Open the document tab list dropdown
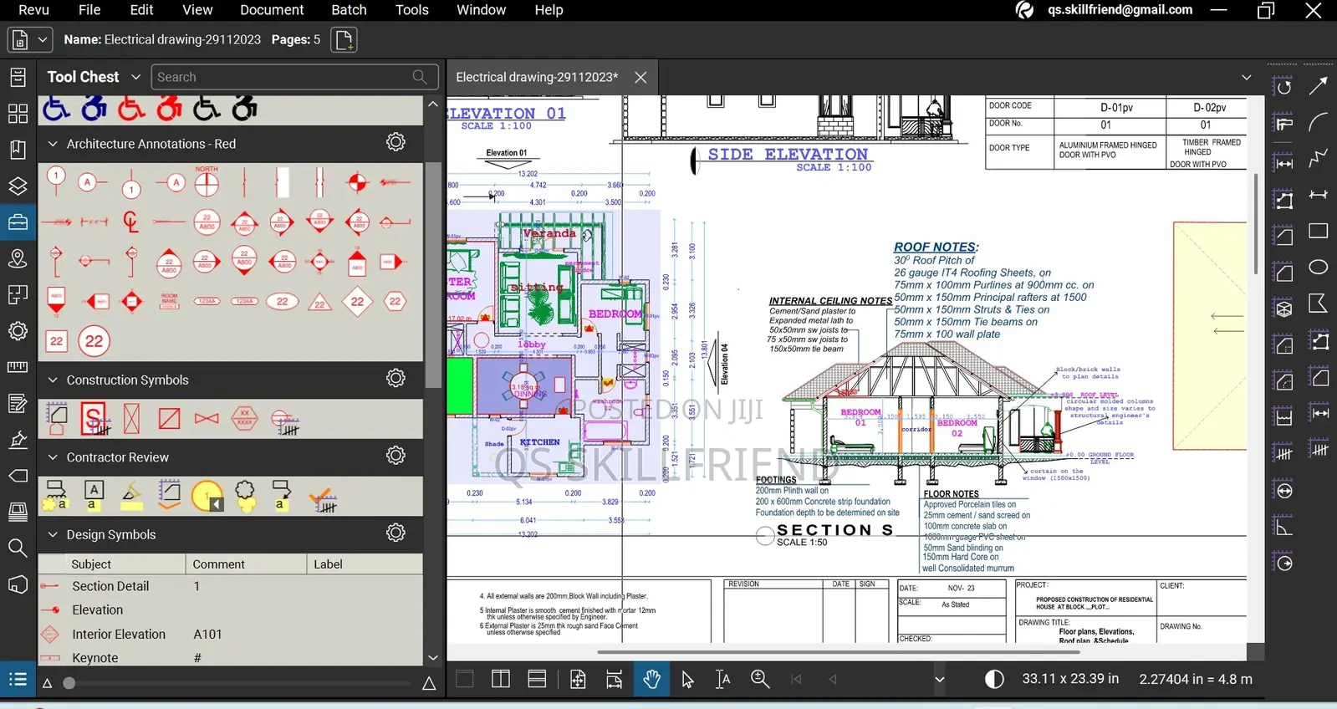1337x709 pixels. (x=1246, y=77)
